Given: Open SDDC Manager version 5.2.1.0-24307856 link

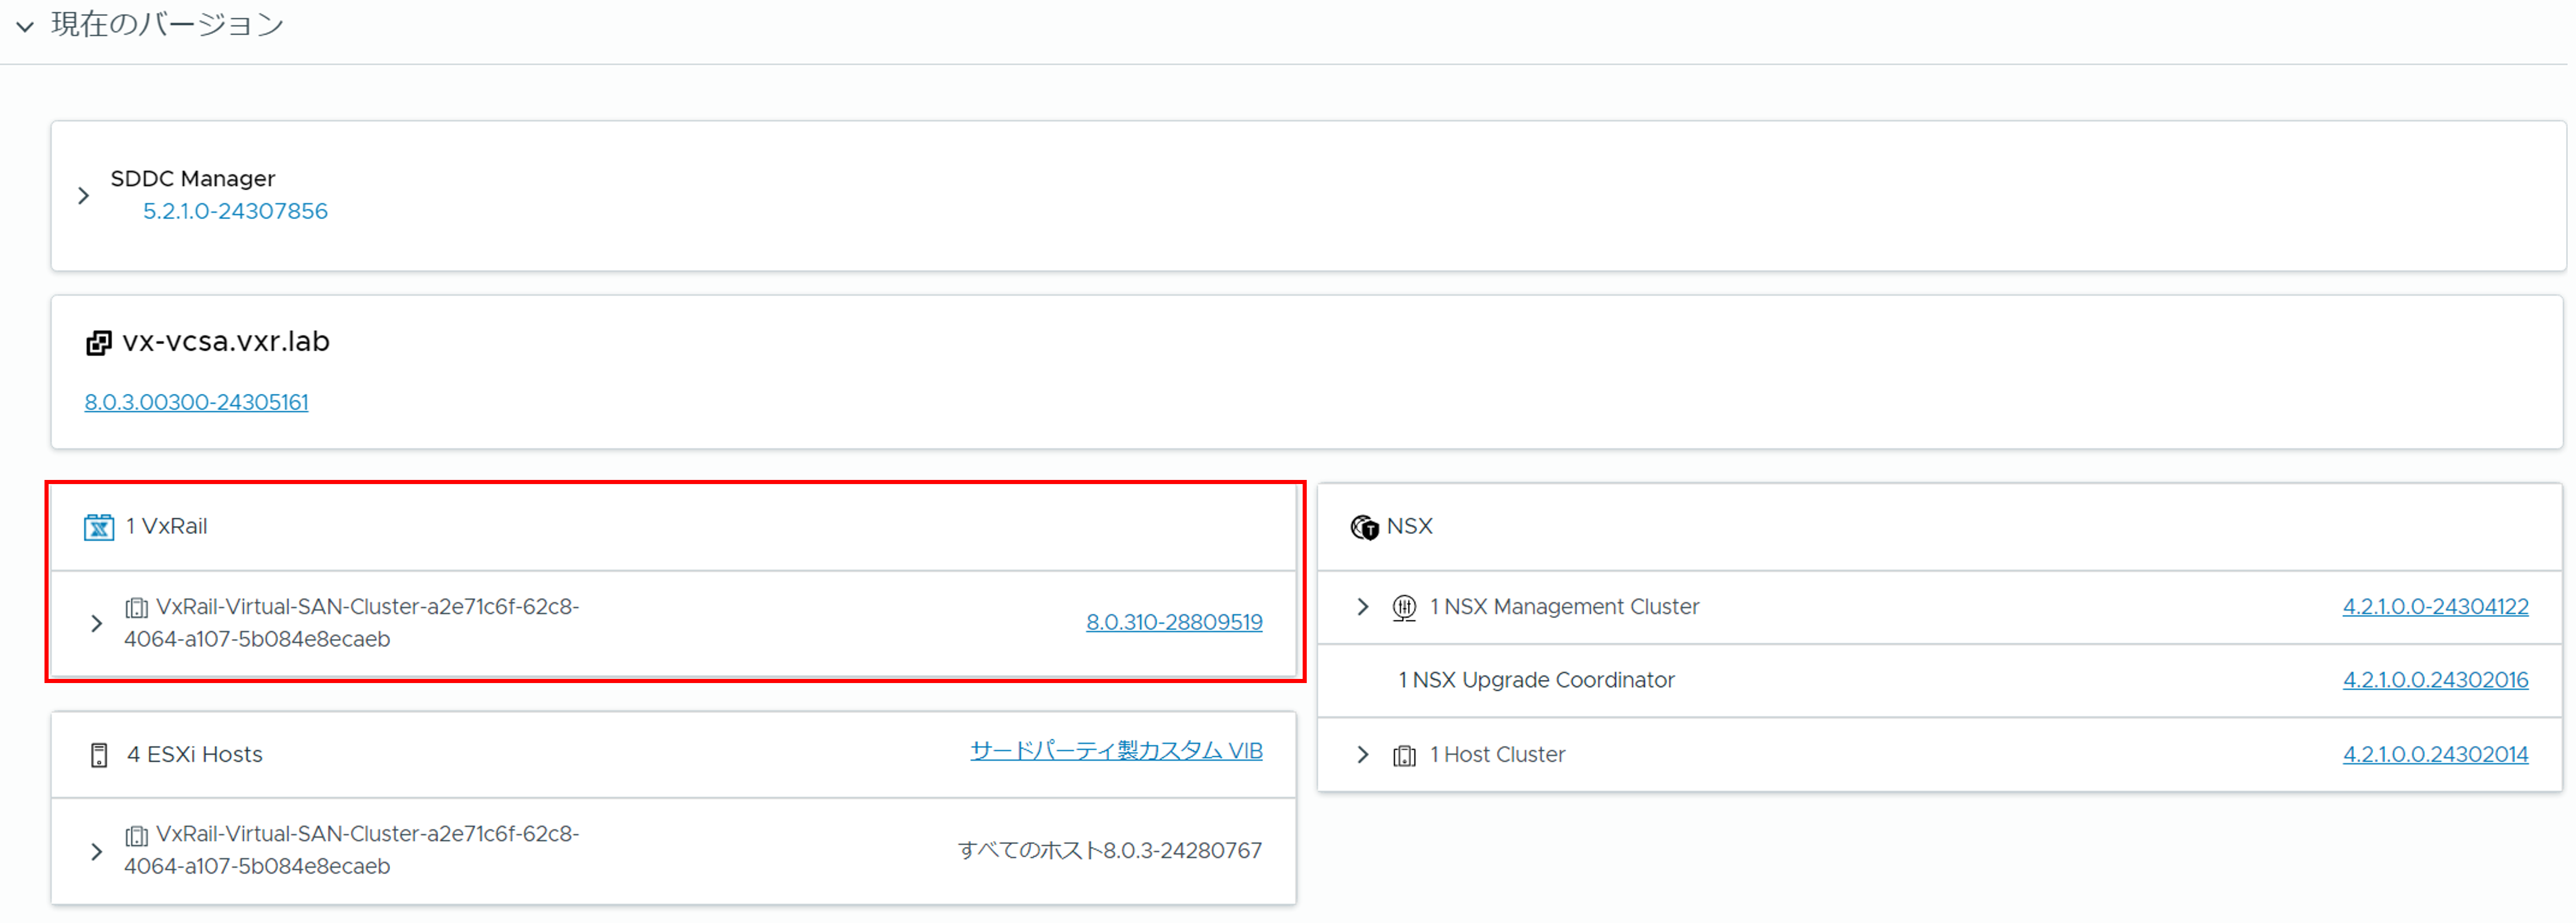Looking at the screenshot, I should pyautogui.click(x=235, y=211).
